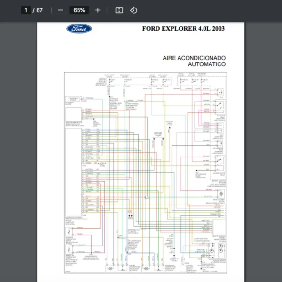Click the twin motor symbols at diagram's bottom right

coord(215,251)
